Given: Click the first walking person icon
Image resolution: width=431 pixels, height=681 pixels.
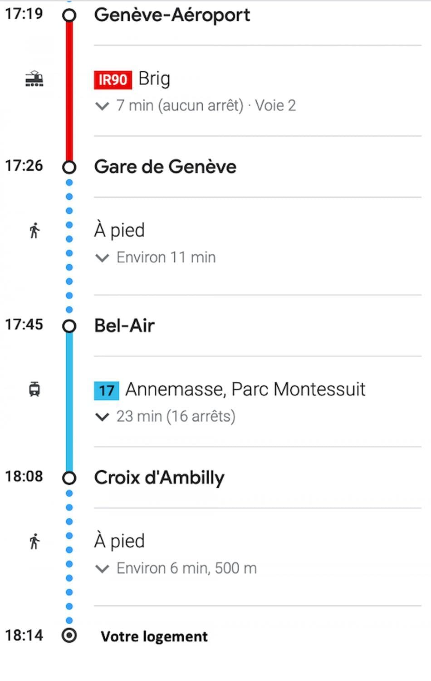Looking at the screenshot, I should 34,231.
